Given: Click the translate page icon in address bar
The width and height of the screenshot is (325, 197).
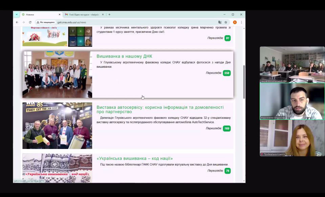Looking at the screenshot, I should coord(220,22).
